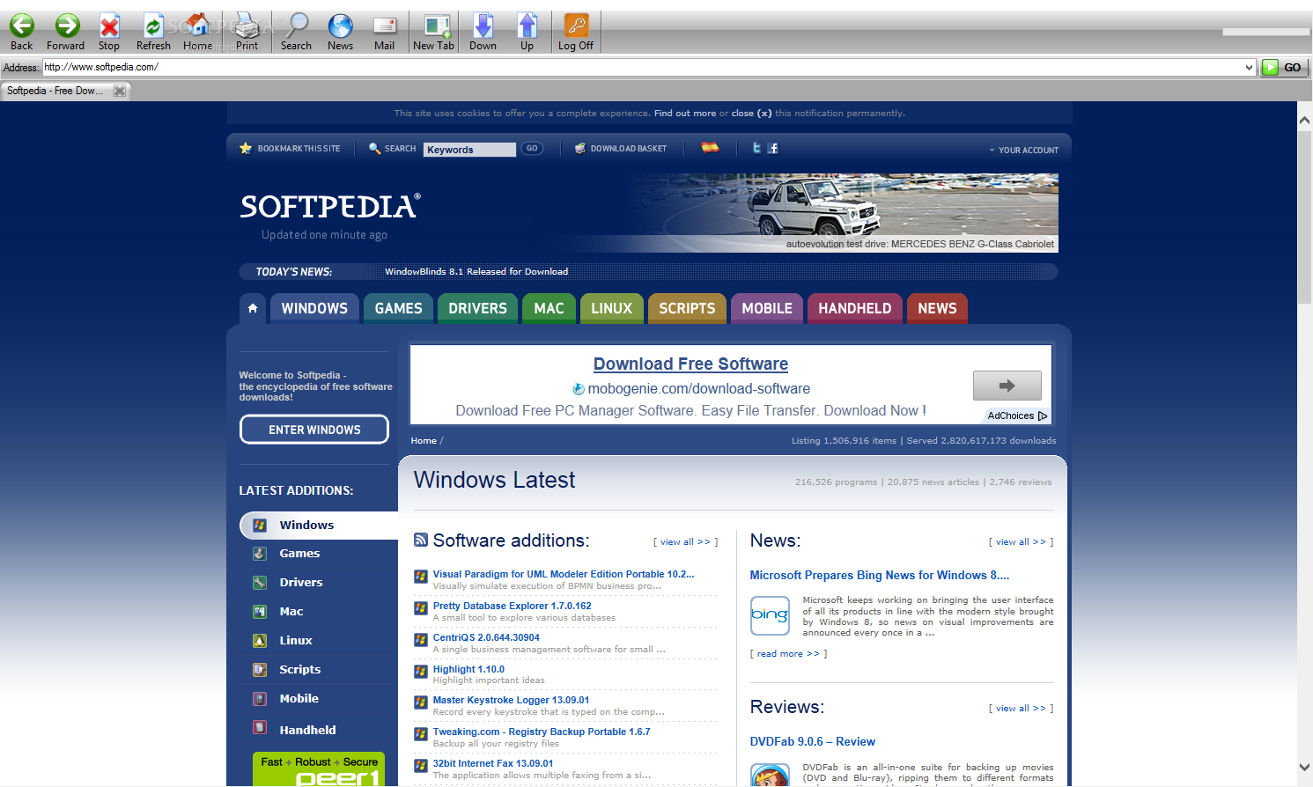Viewport: 1313px width, 787px height.
Task: Click the Keywords search field
Action: (469, 150)
